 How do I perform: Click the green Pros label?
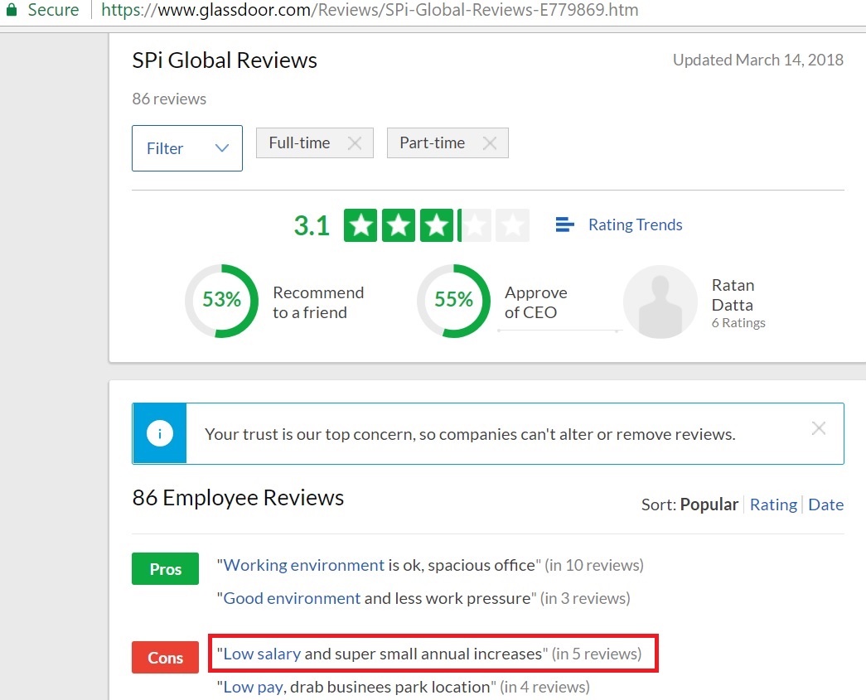click(x=165, y=568)
